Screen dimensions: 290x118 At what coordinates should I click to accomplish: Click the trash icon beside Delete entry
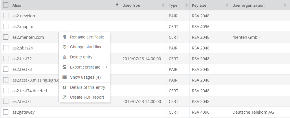coord(65,57)
